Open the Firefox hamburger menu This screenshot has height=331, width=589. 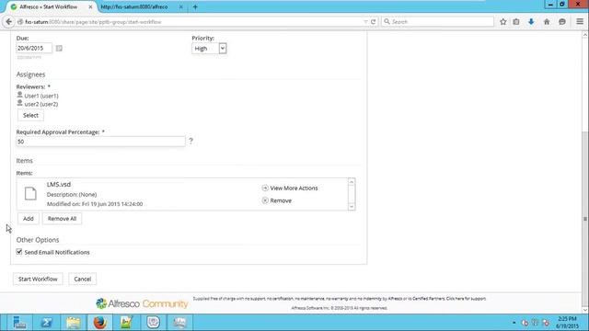(x=580, y=22)
